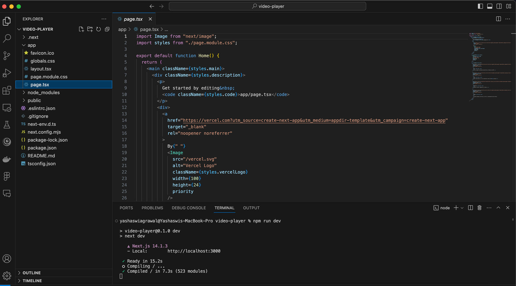This screenshot has height=286, width=516.
Task: Open the Search view in activity bar
Action: point(7,38)
